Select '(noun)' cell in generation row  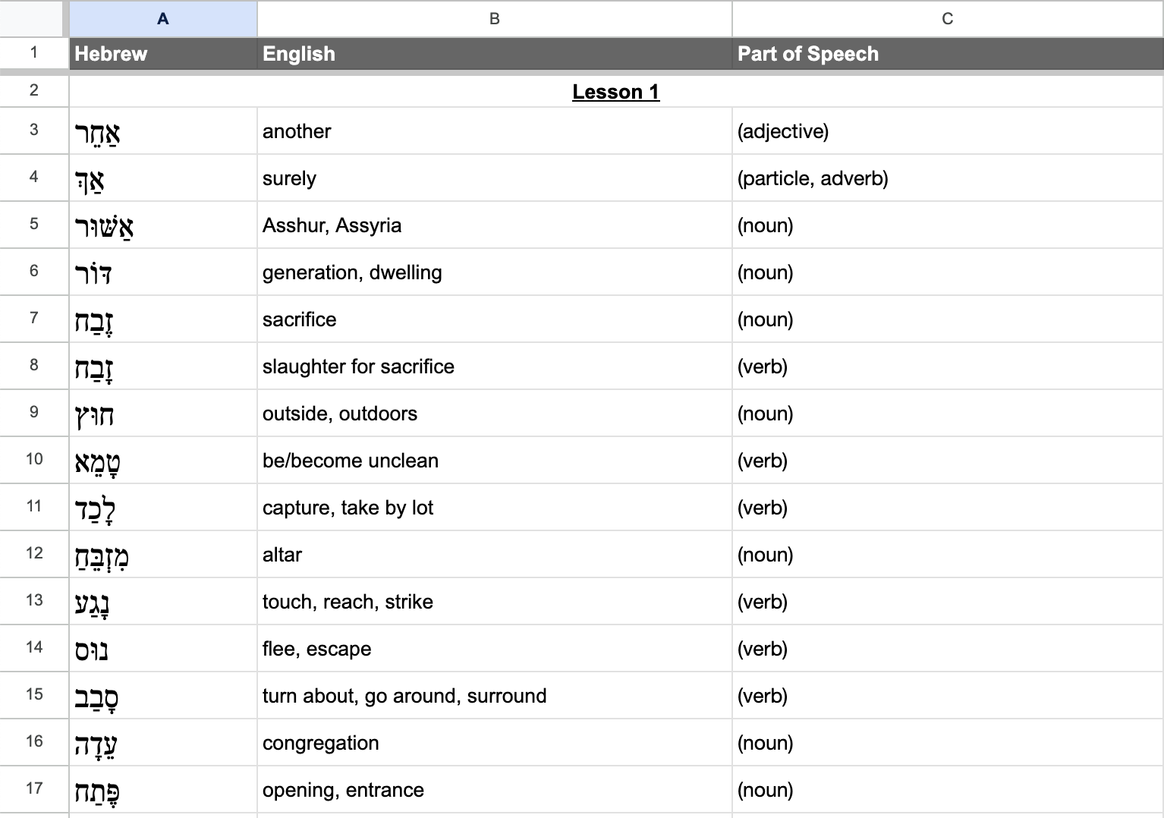point(948,272)
